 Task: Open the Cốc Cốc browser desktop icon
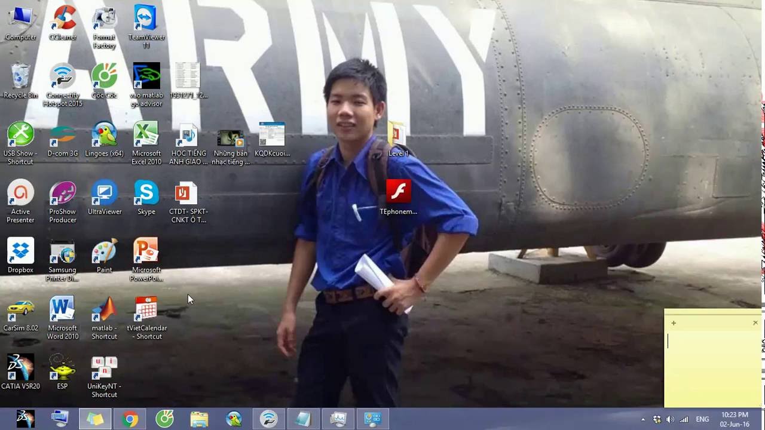click(x=104, y=81)
